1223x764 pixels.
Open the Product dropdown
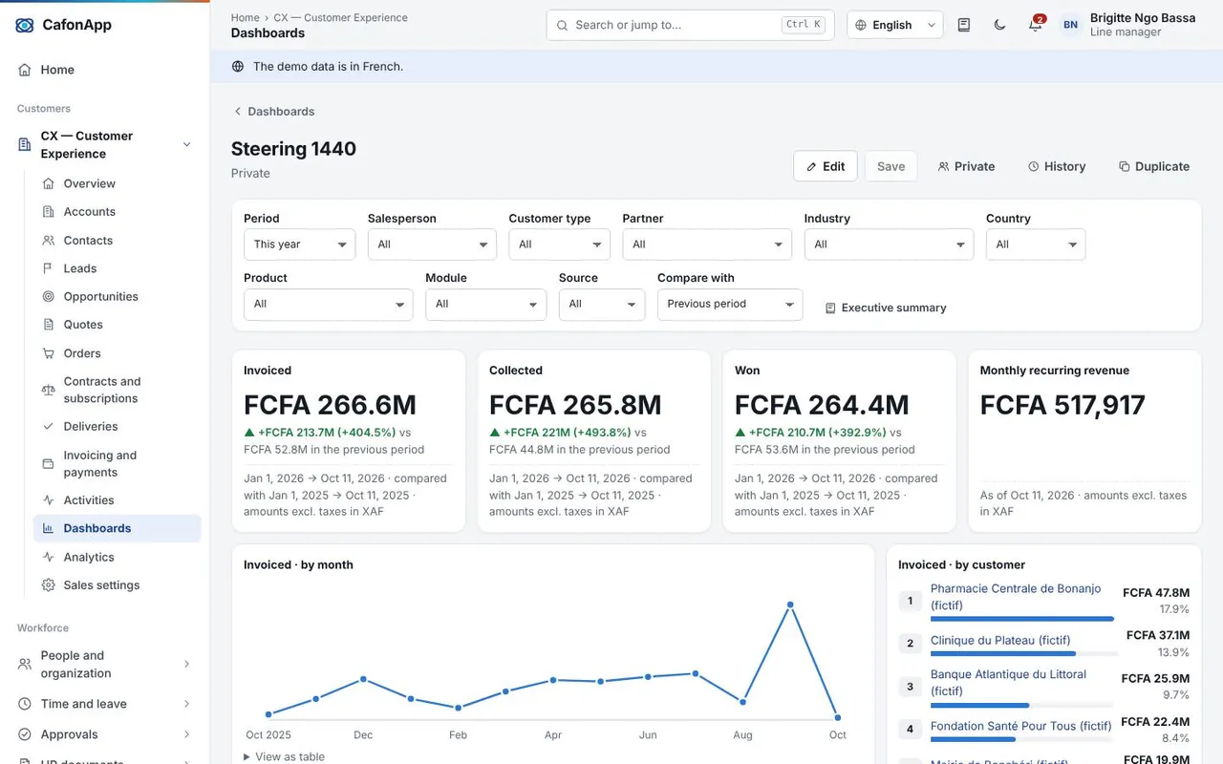(328, 305)
